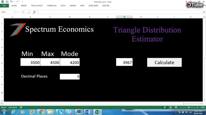Open the REVIEW tab

click(x=73, y=6)
